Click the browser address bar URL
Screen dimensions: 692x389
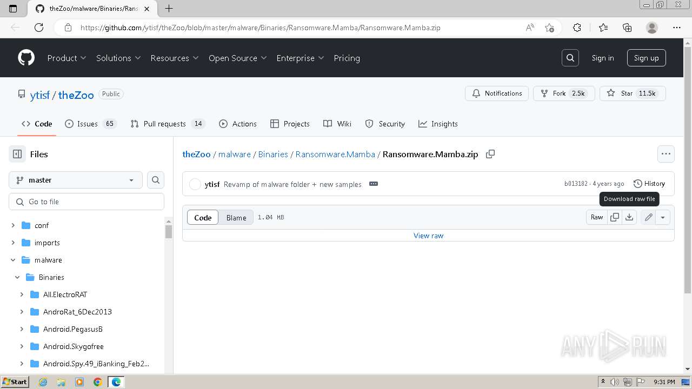click(261, 28)
